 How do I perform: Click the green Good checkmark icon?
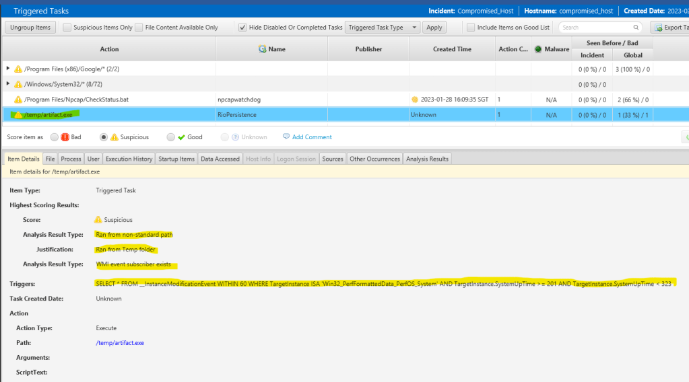pos(181,137)
